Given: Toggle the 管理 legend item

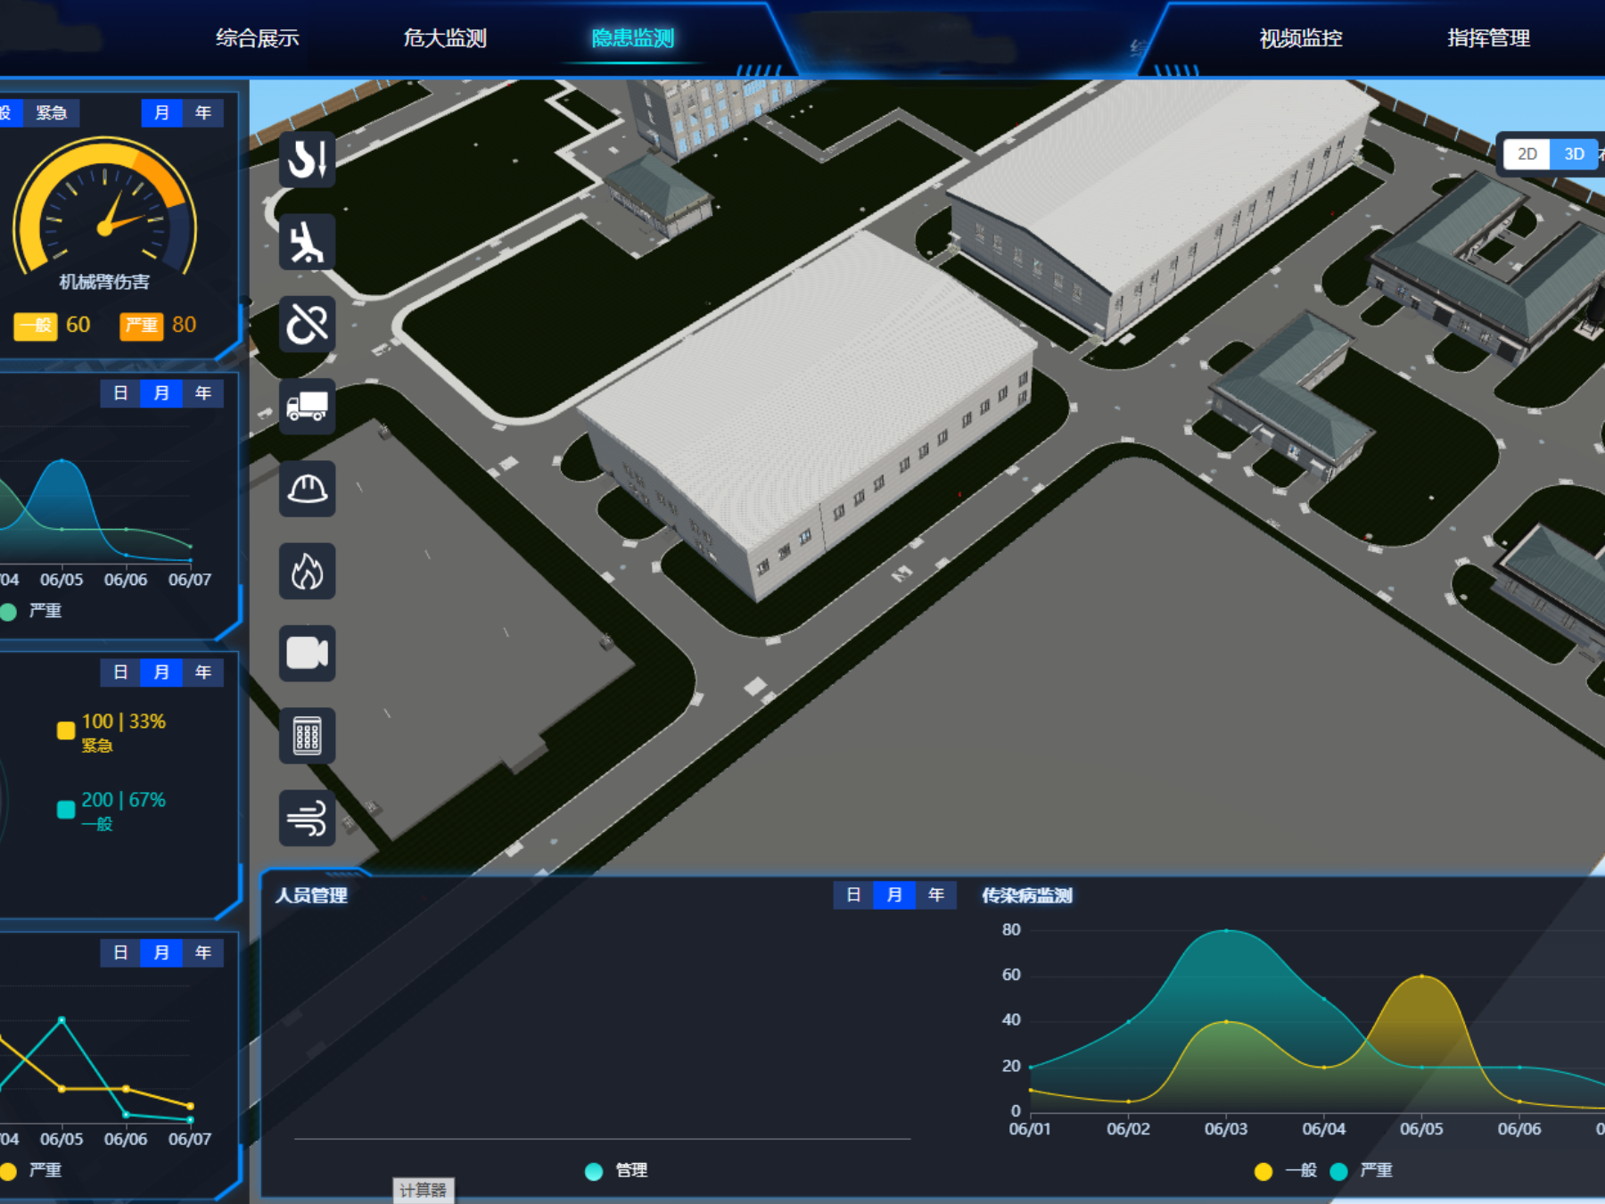Looking at the screenshot, I should pyautogui.click(x=616, y=1171).
